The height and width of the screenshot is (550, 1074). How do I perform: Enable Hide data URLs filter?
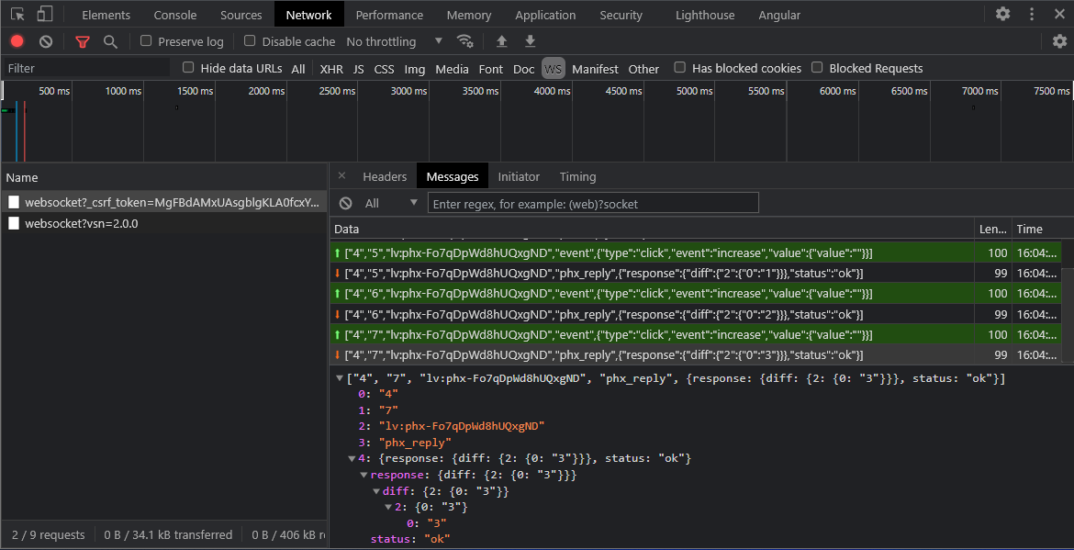[187, 68]
